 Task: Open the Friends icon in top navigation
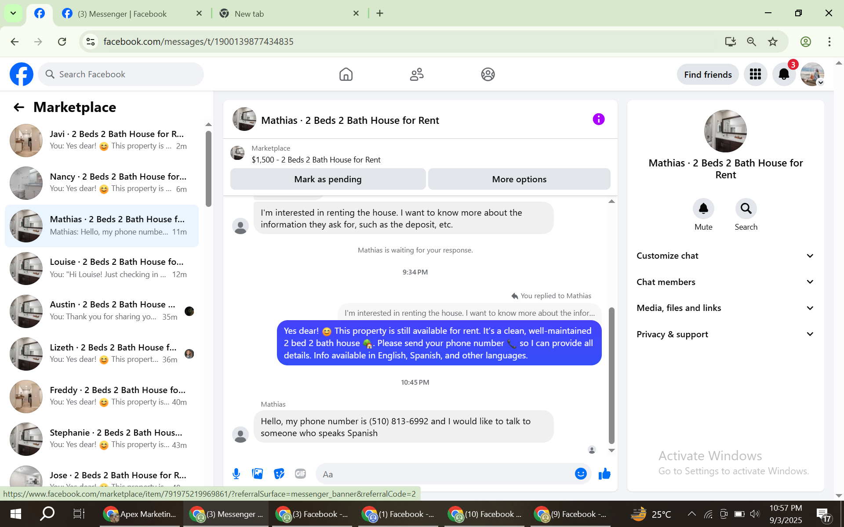[x=417, y=74]
